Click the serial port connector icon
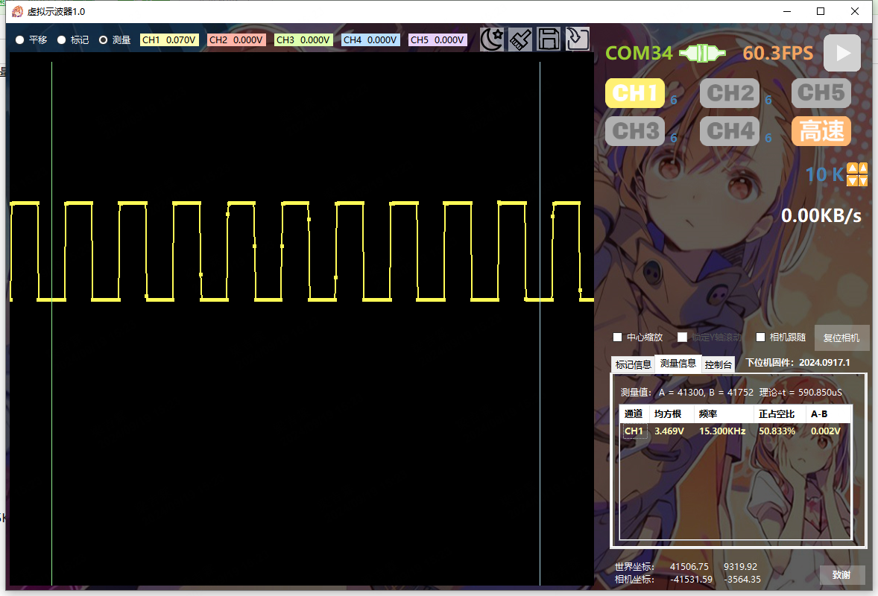 click(702, 53)
